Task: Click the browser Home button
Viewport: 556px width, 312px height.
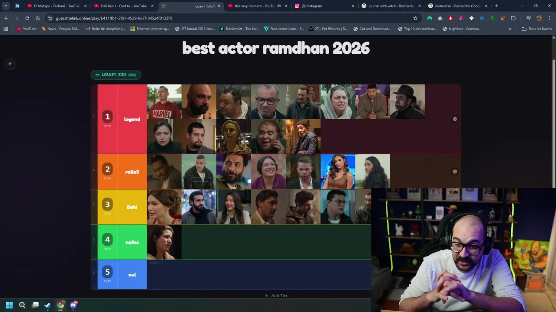Action: click(38, 18)
